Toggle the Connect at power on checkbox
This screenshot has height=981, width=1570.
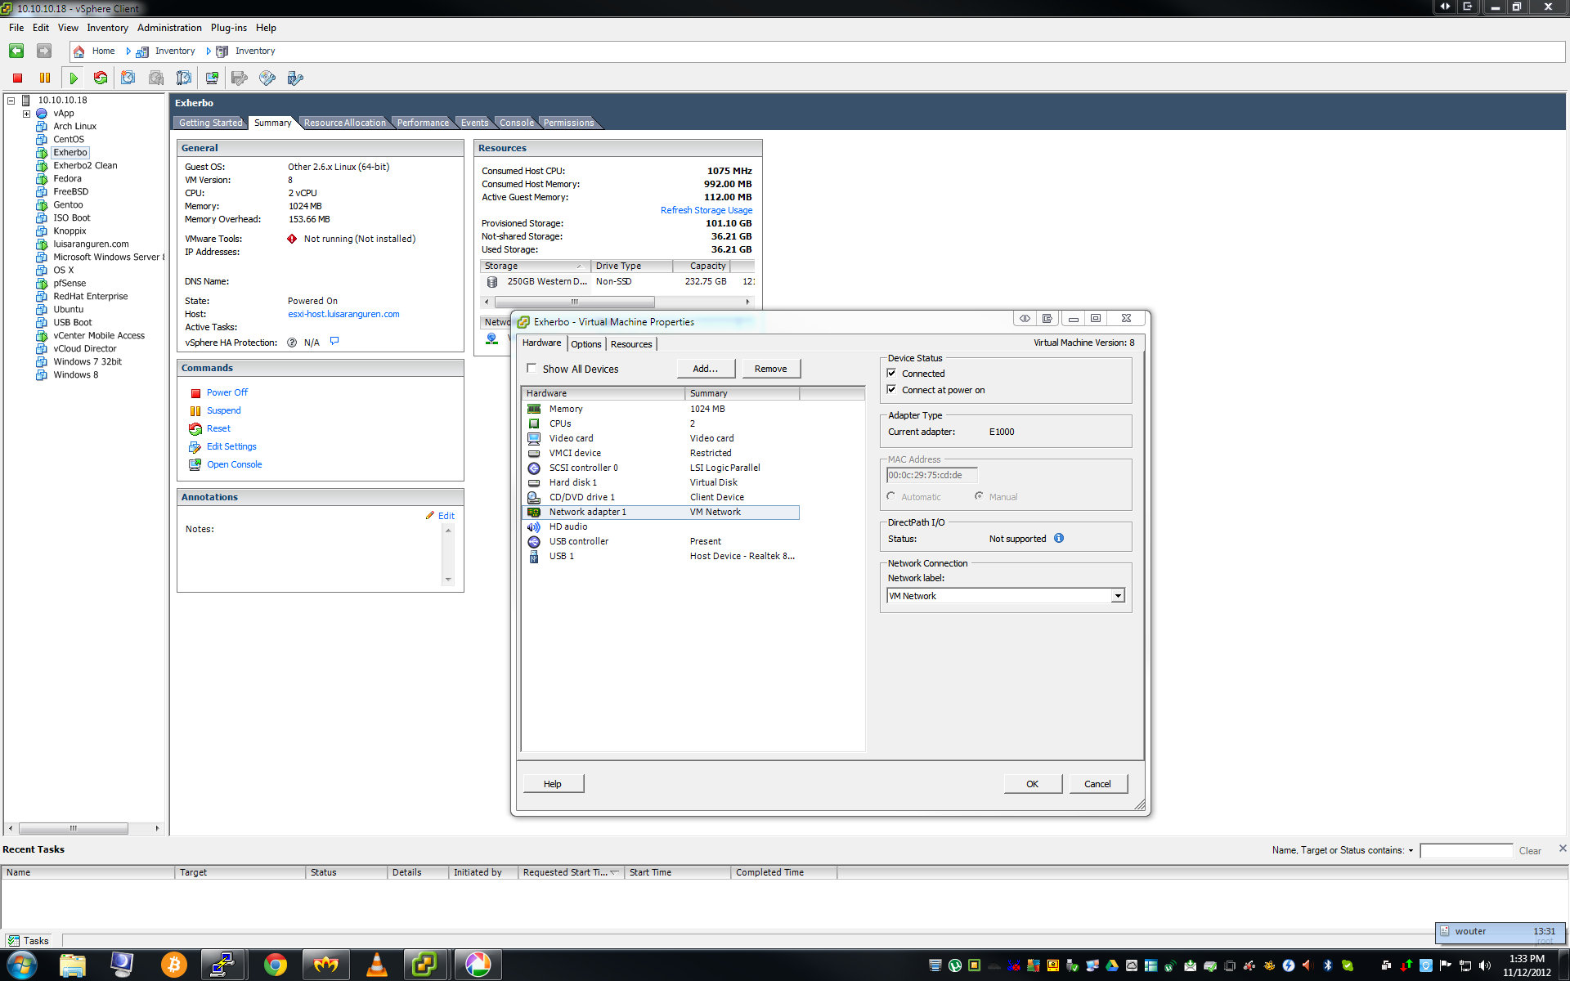point(892,390)
